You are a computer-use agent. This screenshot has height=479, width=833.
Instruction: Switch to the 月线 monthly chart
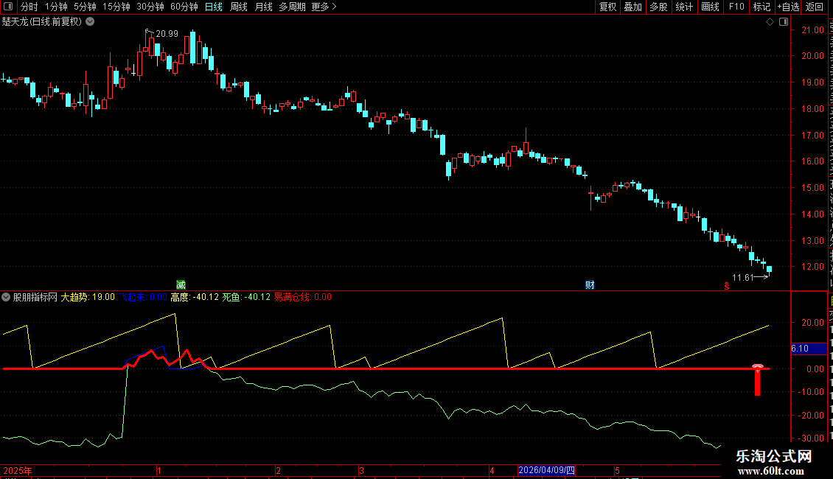point(263,7)
